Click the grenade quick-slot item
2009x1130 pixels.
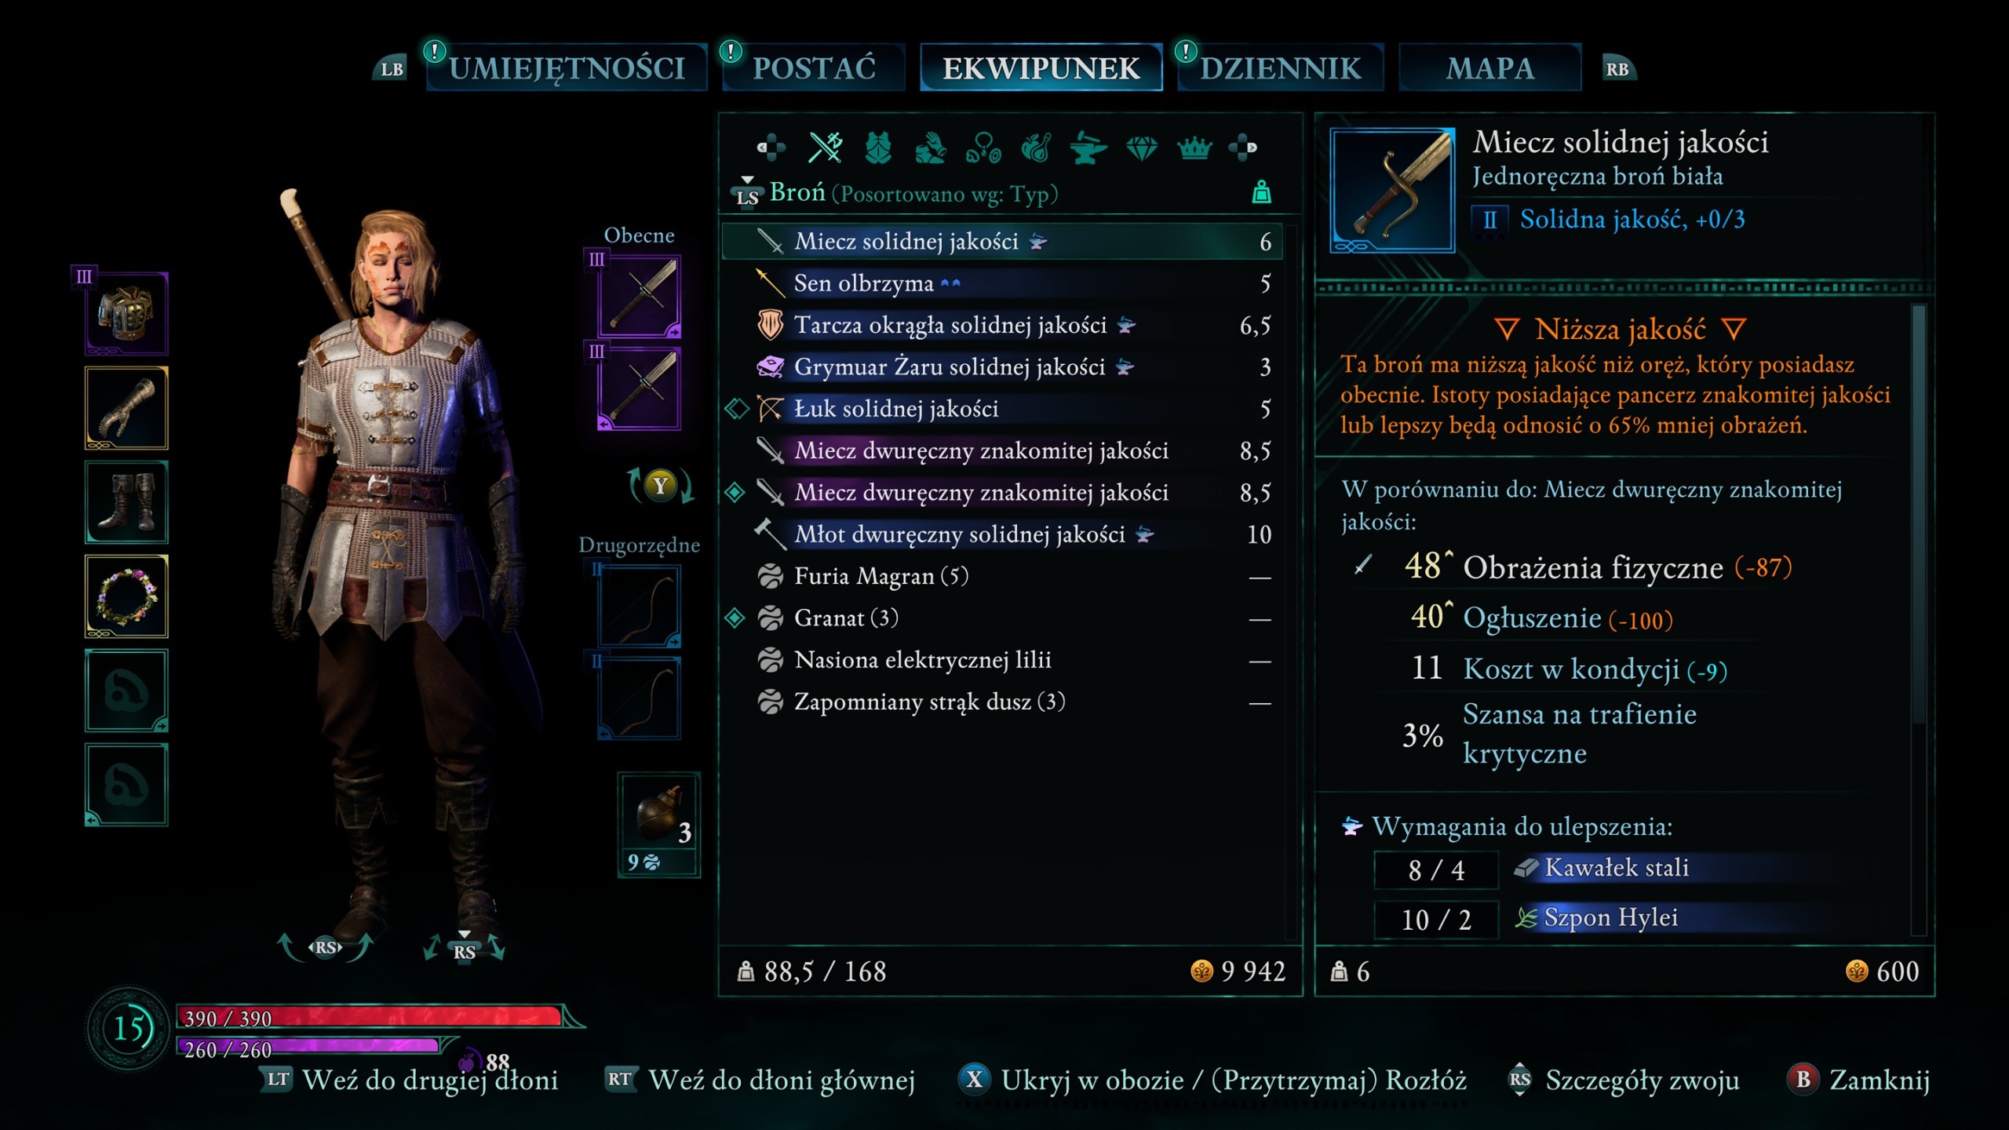coord(659,824)
